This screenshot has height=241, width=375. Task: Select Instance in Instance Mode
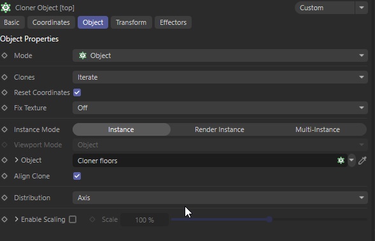pos(122,129)
